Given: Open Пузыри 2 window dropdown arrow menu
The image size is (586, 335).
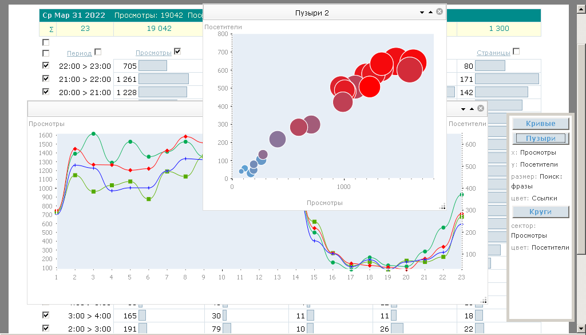Looking at the screenshot, I should point(422,12).
